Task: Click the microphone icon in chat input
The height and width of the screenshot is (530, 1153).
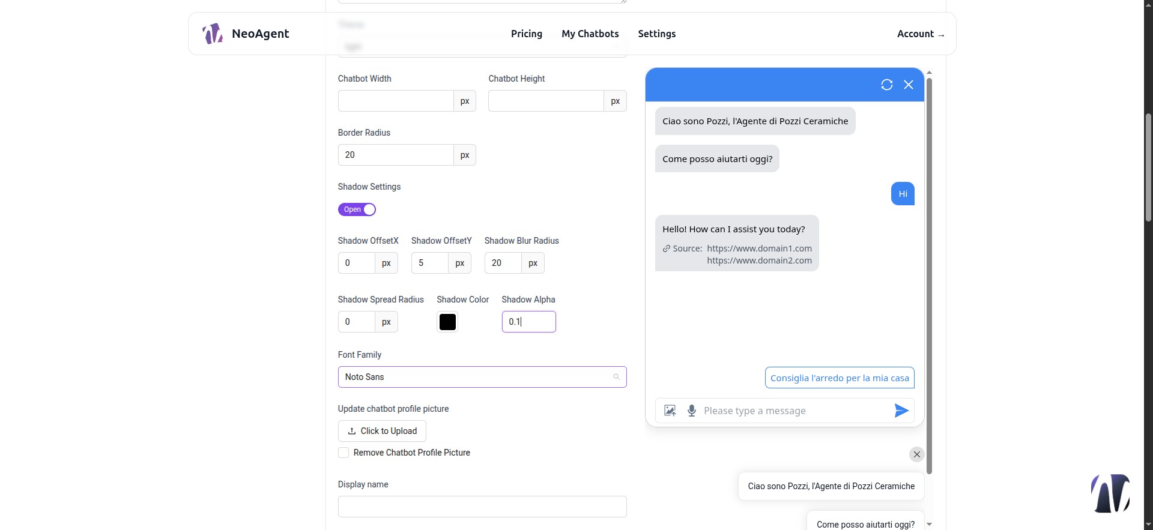Action: pyautogui.click(x=692, y=411)
